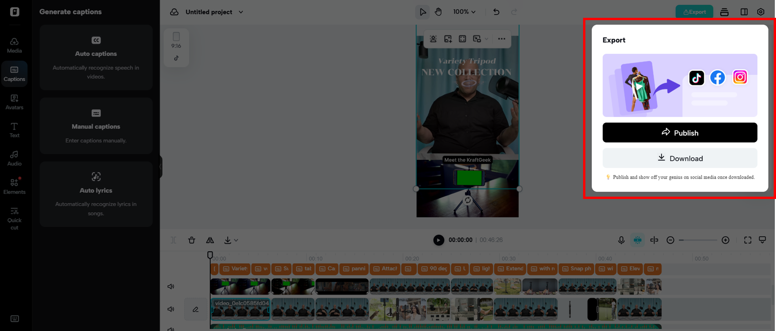Click cloud save status icon
776x331 pixels.
[174, 12]
